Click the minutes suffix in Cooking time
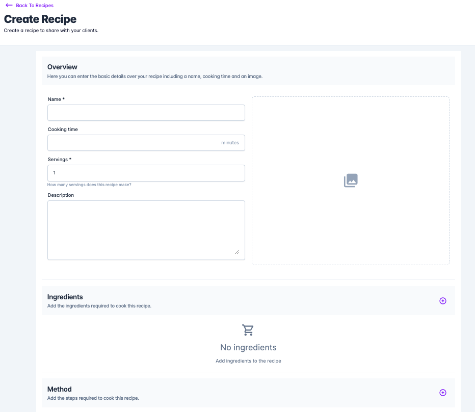 [230, 143]
